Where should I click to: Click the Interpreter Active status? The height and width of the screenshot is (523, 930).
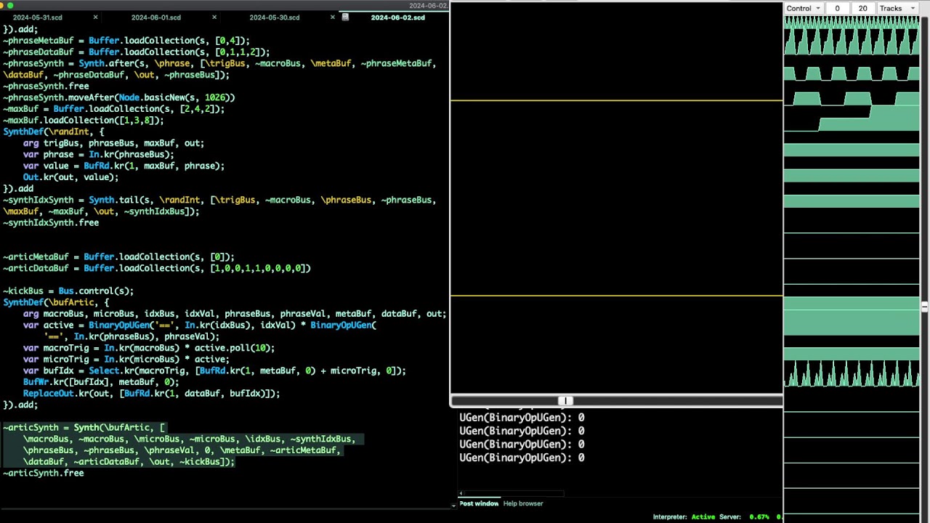click(684, 517)
